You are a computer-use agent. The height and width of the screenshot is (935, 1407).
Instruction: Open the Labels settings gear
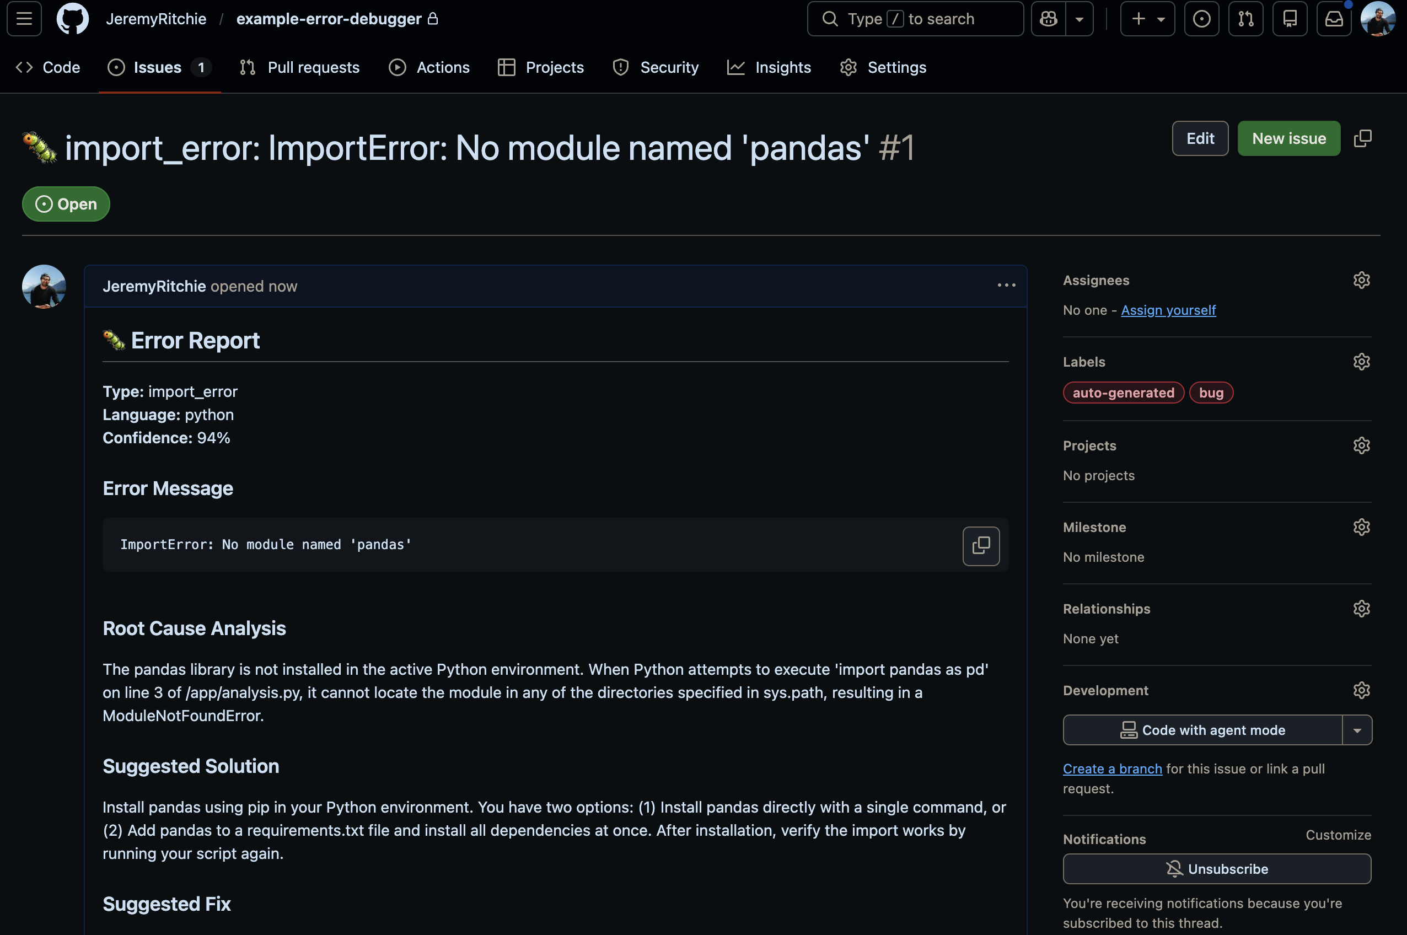[x=1362, y=361]
